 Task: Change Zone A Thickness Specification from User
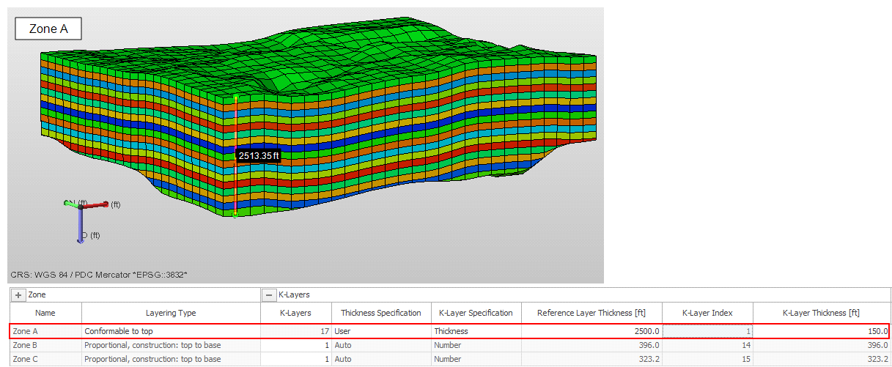coord(380,331)
